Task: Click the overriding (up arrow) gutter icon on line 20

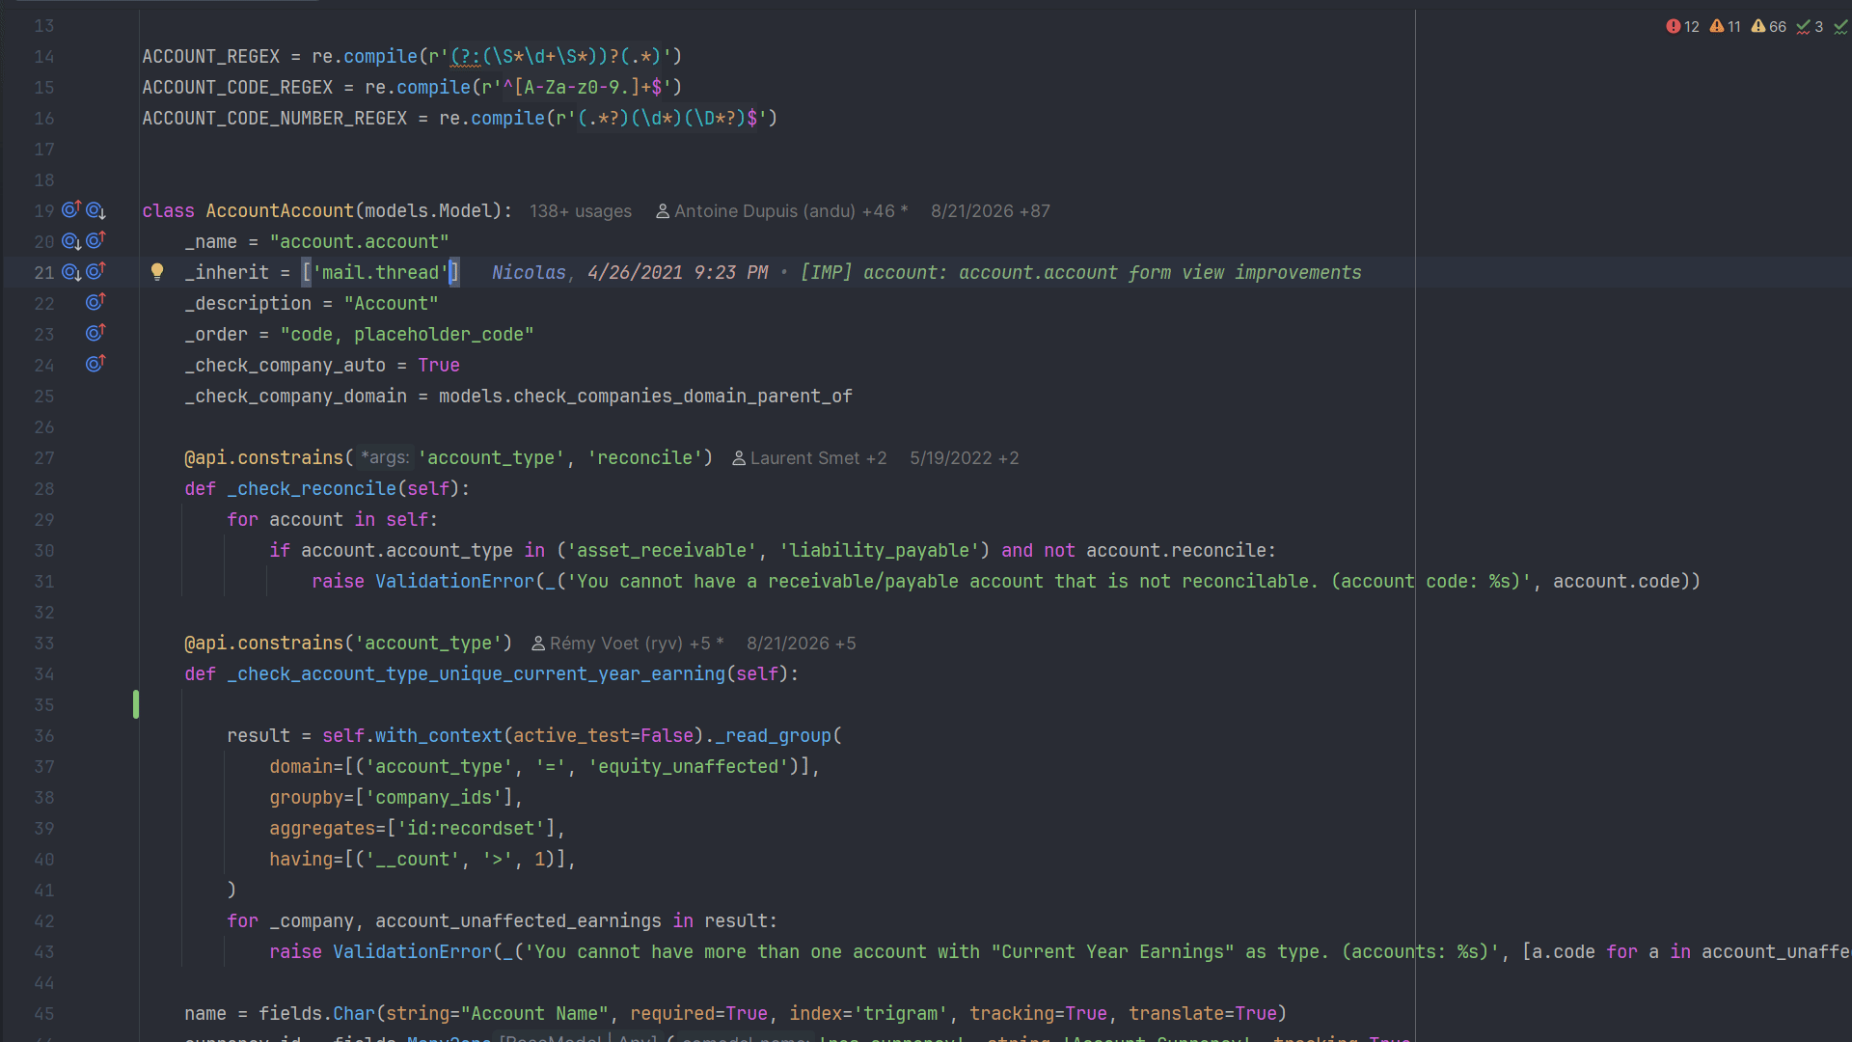Action: coord(95,240)
